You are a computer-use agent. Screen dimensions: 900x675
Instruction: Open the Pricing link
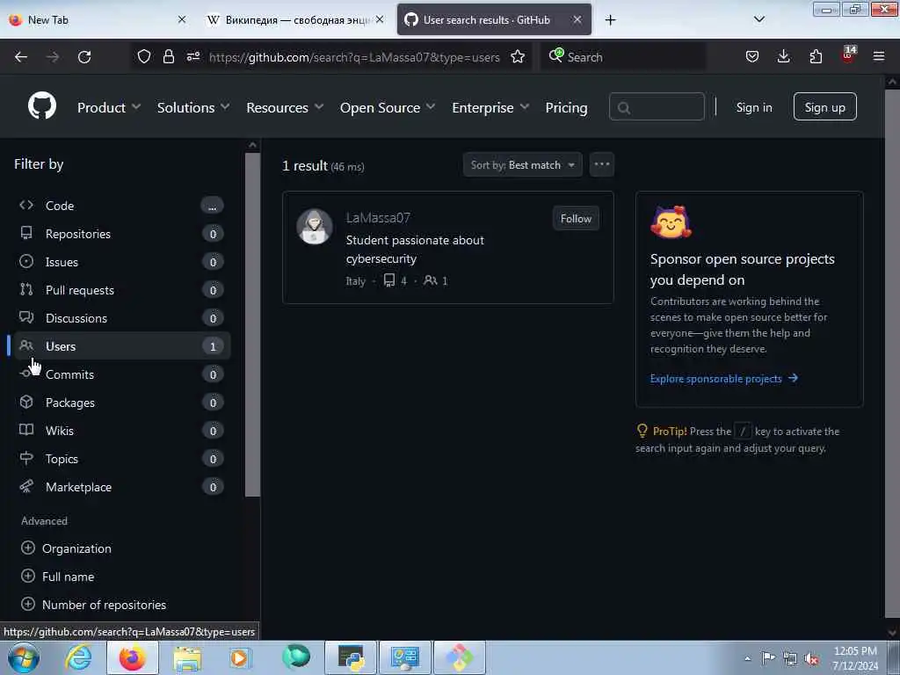566,107
